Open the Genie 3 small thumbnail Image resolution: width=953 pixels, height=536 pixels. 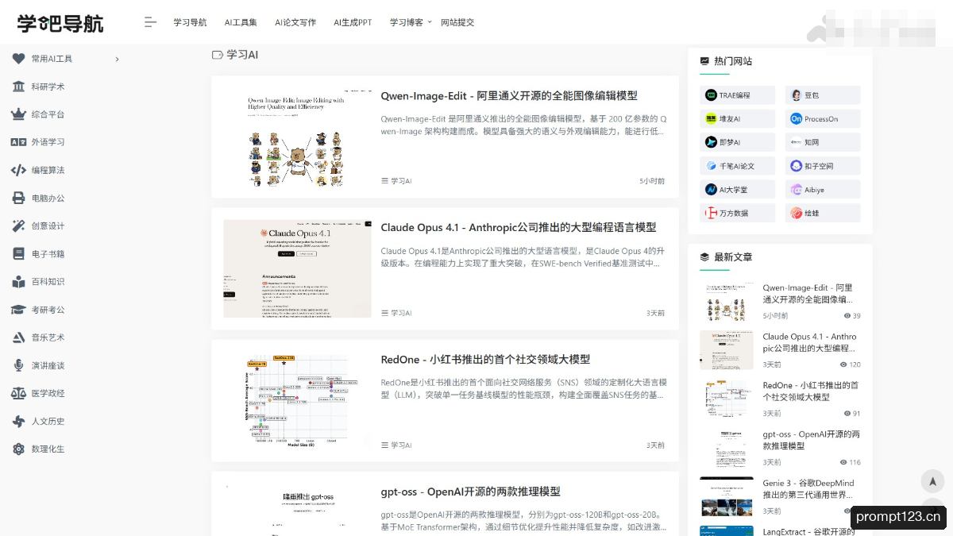(726, 496)
